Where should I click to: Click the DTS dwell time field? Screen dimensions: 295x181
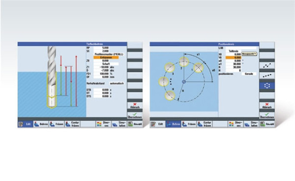pos(101,96)
